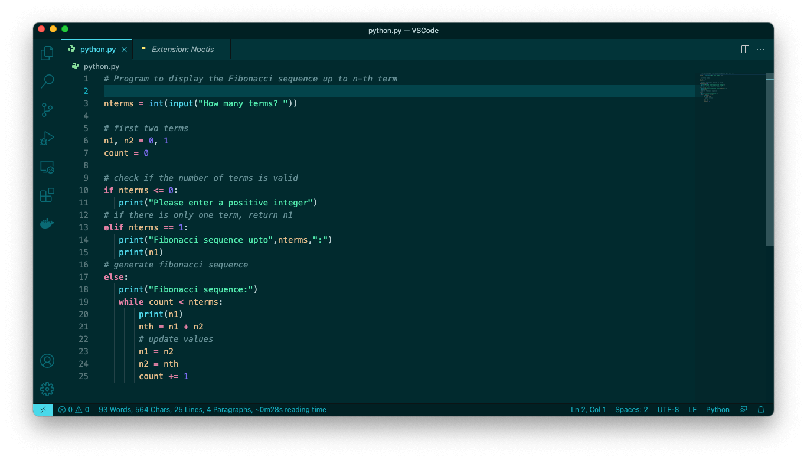Open the Explorer view in activity bar
This screenshot has width=807, height=460.
(x=47, y=53)
